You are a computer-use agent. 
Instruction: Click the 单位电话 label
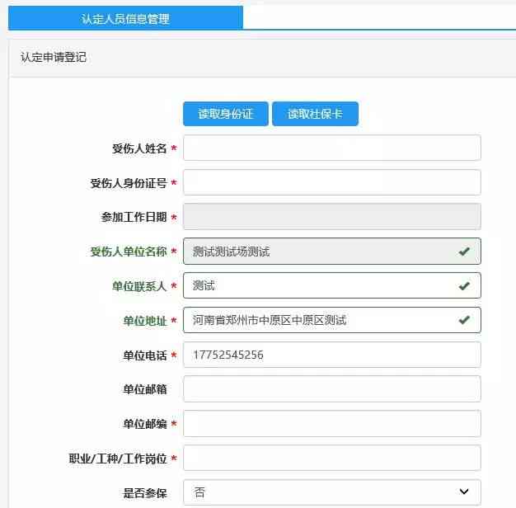[145, 355]
